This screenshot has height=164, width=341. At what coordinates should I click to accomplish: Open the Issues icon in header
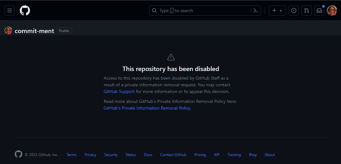click(x=293, y=11)
